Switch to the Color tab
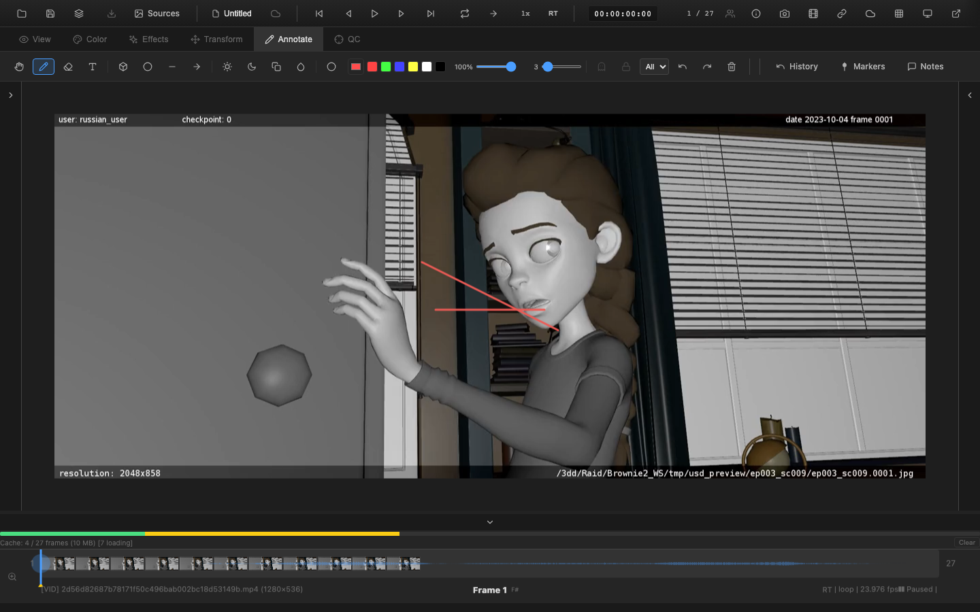Image resolution: width=980 pixels, height=612 pixels. pyautogui.click(x=89, y=39)
